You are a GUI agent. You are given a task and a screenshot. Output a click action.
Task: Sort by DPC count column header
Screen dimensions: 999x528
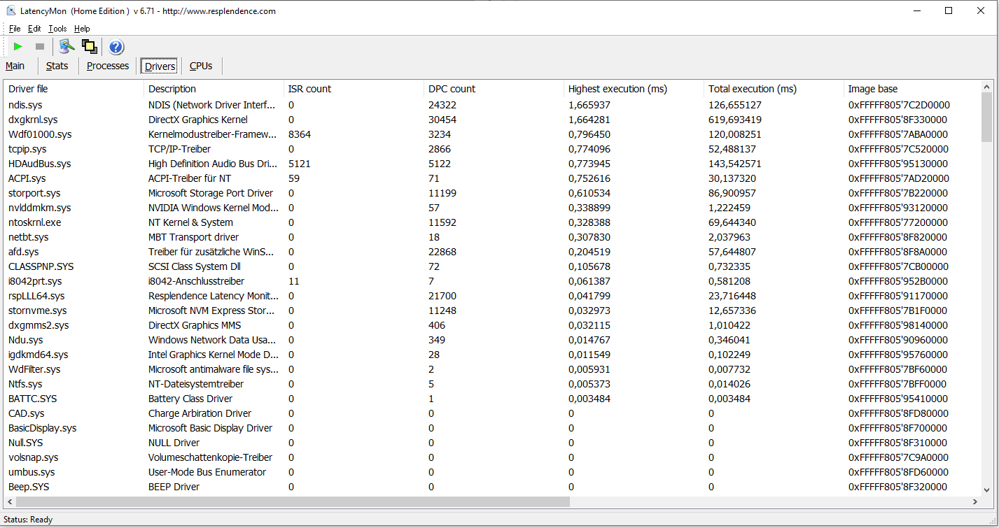[452, 89]
